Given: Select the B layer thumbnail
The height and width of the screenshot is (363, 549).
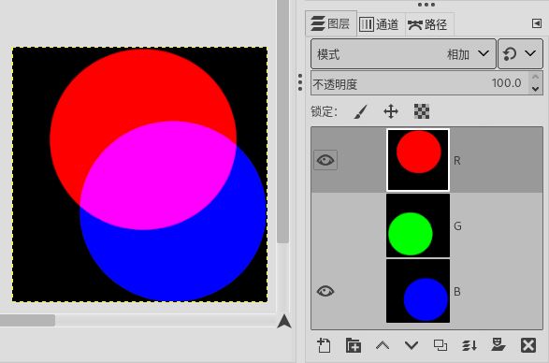Looking at the screenshot, I should point(418,291).
